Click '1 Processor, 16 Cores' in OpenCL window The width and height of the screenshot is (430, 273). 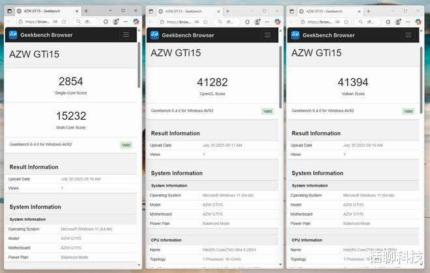point(222,259)
